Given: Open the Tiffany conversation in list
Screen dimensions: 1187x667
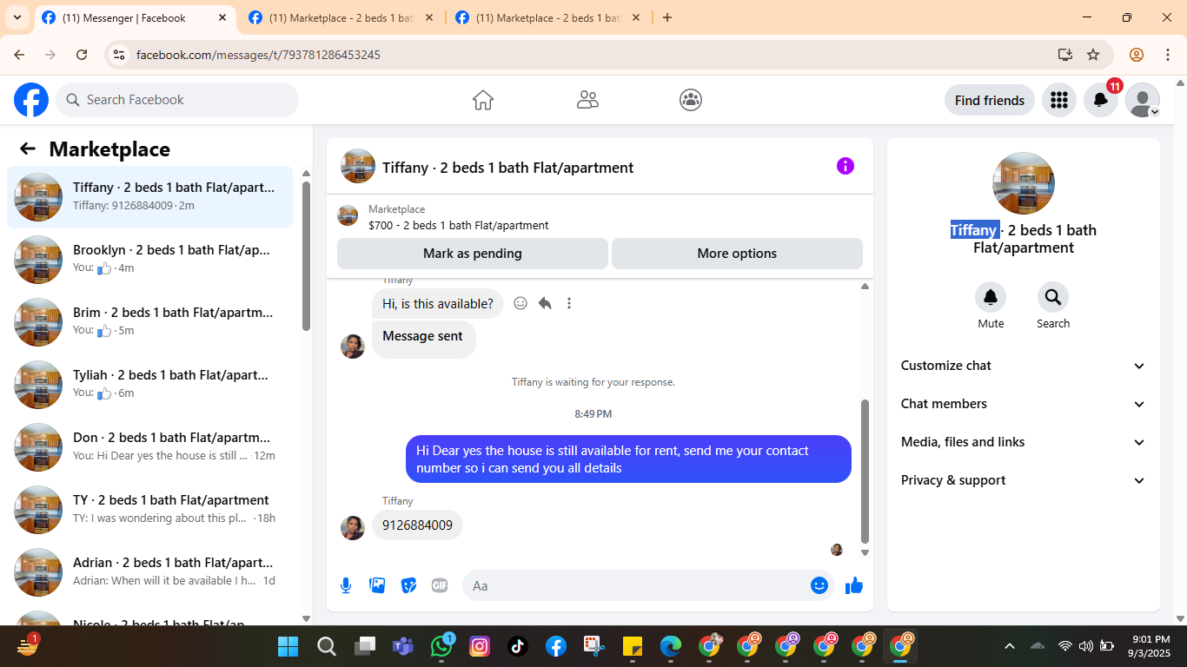Looking at the screenshot, I should coord(150,197).
